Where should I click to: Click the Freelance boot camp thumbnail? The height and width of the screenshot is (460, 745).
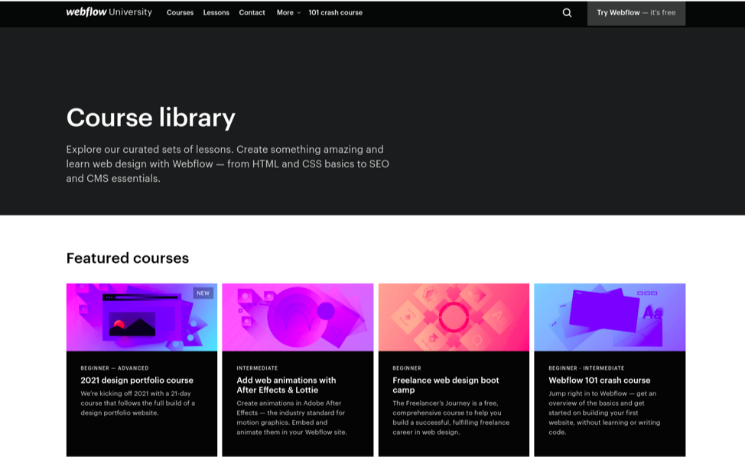coord(454,316)
